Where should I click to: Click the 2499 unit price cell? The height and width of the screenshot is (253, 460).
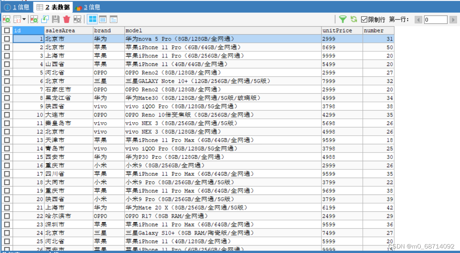342,216
